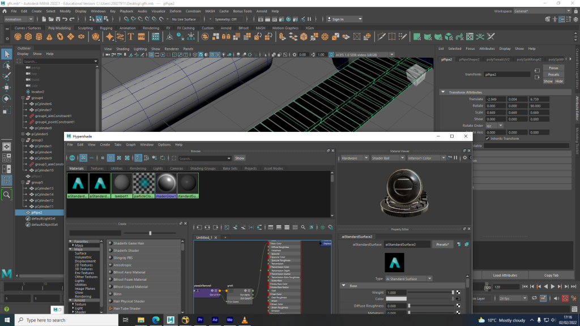Open the Ai Standard Surface type dropdown
This screenshot has height=326, width=580.
click(x=408, y=278)
